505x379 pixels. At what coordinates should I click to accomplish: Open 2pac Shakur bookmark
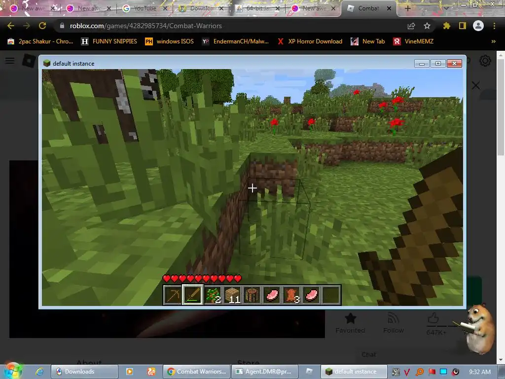click(x=40, y=41)
